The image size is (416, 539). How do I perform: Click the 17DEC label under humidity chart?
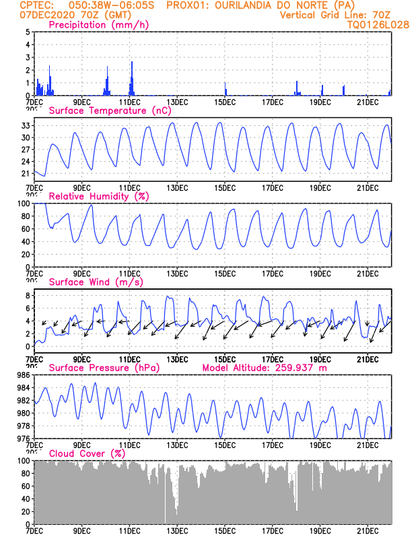[273, 274]
